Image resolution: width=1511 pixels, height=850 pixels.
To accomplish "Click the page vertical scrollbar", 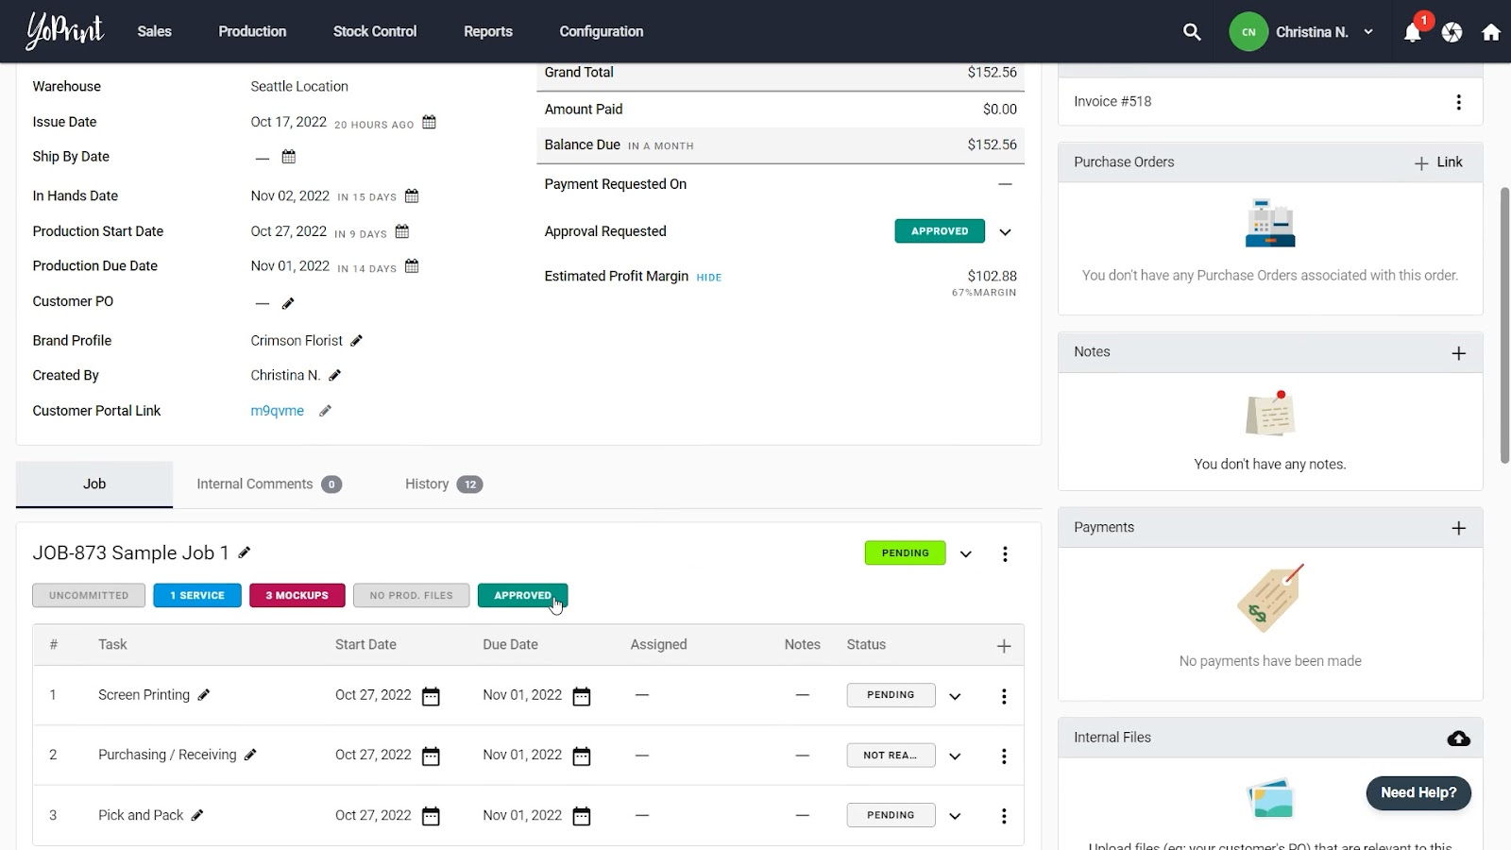I will coord(1504,325).
